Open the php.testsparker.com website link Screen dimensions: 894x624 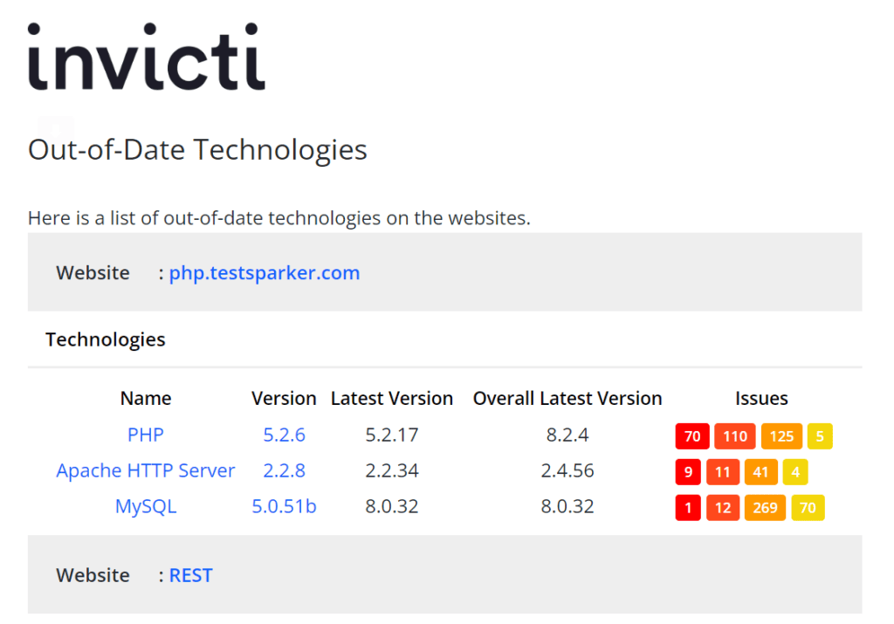coord(265,273)
